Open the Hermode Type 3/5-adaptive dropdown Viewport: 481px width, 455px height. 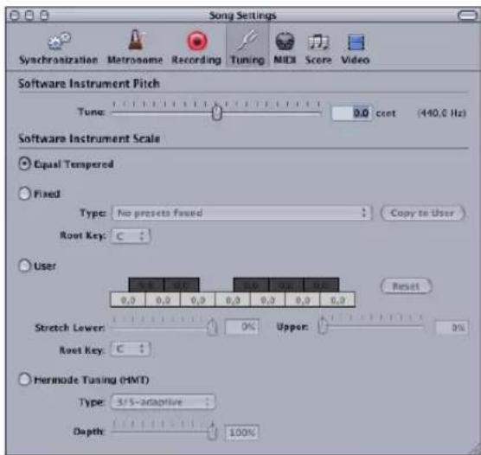tap(163, 402)
